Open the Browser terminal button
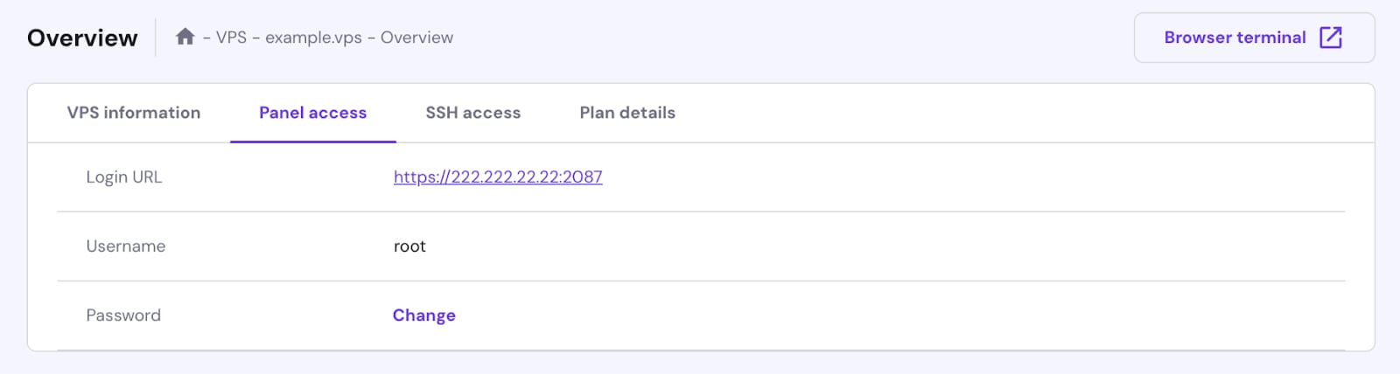Image resolution: width=1400 pixels, height=374 pixels. [x=1235, y=38]
